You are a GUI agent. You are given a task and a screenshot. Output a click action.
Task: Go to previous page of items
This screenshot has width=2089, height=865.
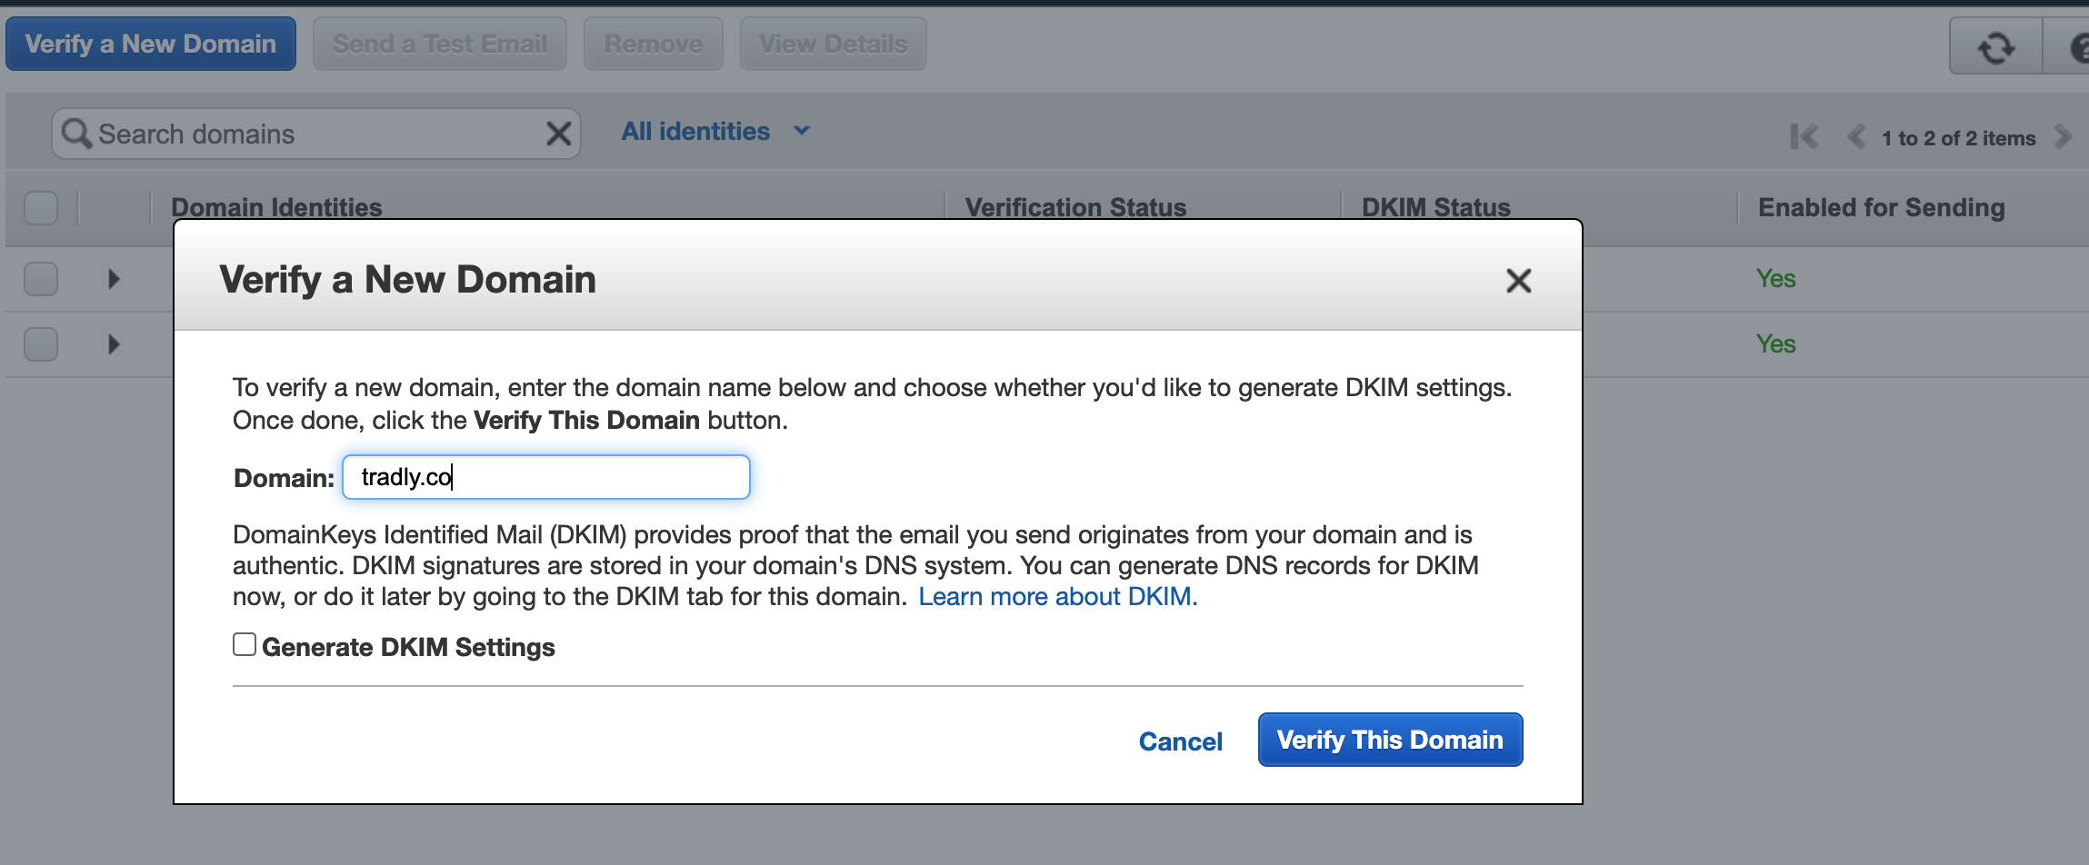tap(1856, 137)
